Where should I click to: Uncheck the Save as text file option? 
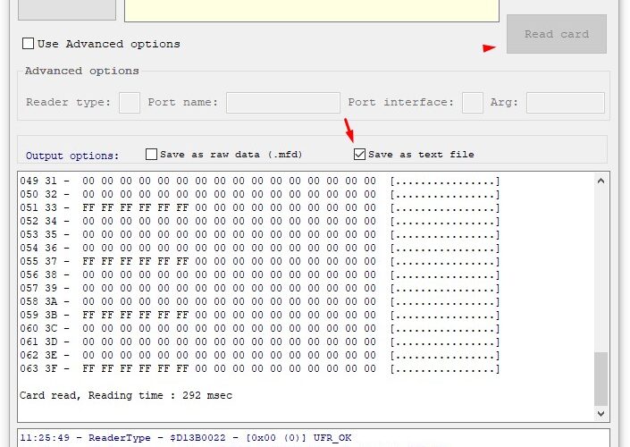[359, 155]
